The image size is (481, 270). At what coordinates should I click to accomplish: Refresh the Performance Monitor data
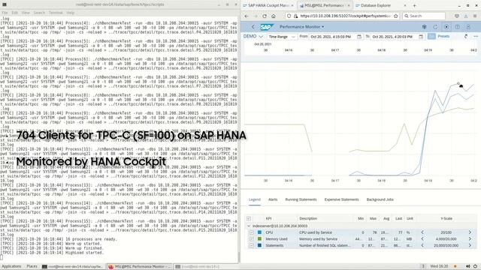[435, 27]
